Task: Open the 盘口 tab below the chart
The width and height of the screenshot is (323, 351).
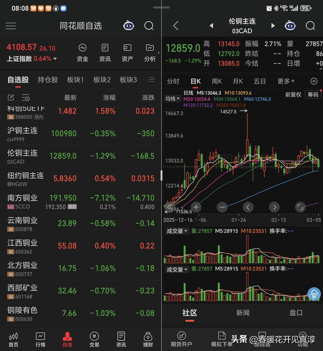Action: 296,313
